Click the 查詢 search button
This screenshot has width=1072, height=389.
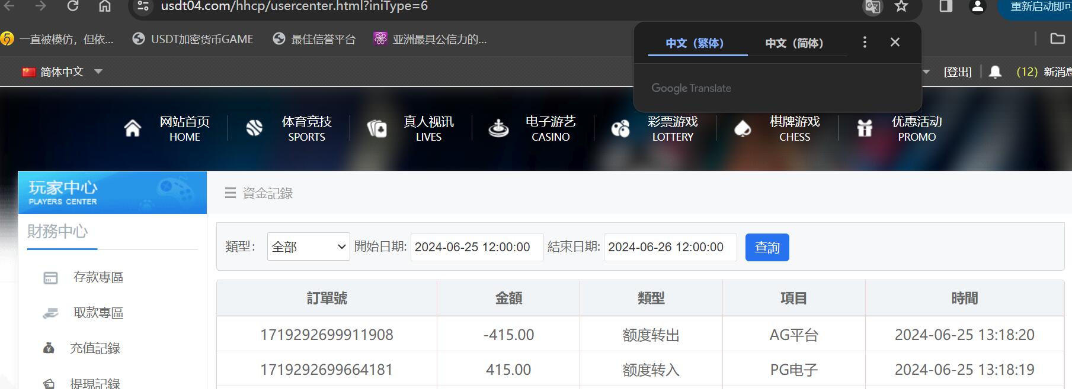(x=767, y=247)
